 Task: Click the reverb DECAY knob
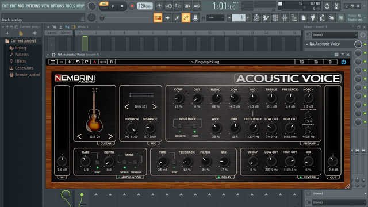[x=253, y=162]
